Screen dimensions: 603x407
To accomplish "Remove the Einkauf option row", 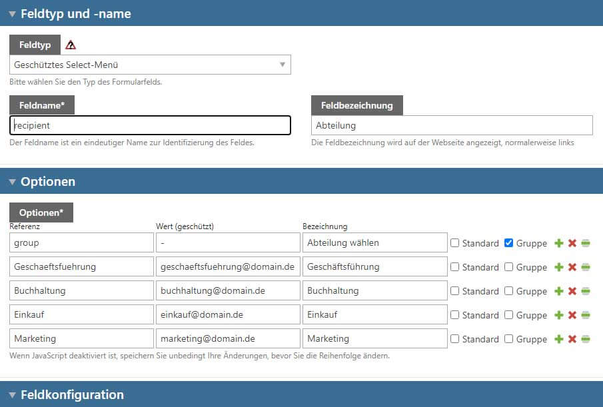I will pos(572,315).
